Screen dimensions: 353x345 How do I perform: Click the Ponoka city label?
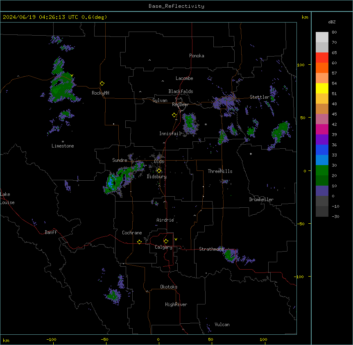[x=197, y=56]
